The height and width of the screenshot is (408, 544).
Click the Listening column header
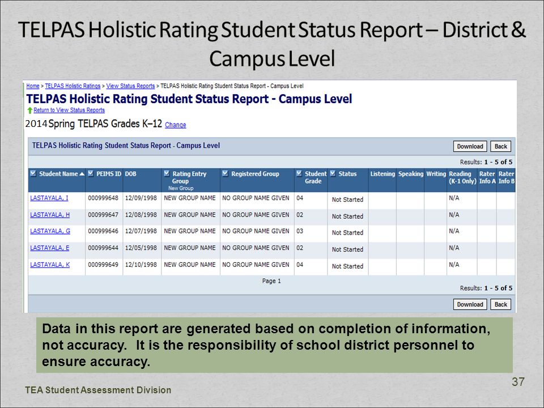(x=382, y=174)
